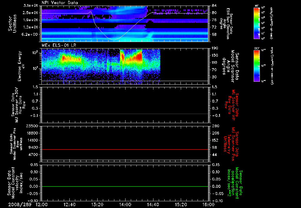This screenshot has width=301, height=208.
Task: Click the 12:40 time axis label
Action: tap(69, 204)
